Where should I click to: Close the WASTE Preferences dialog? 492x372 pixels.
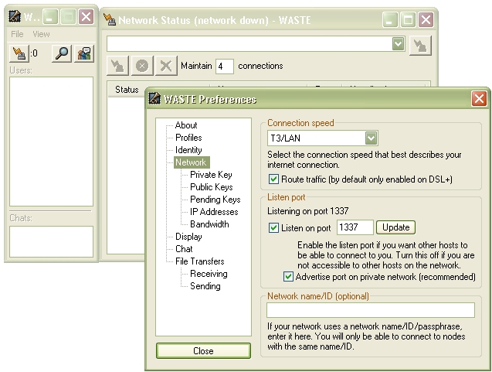479,99
